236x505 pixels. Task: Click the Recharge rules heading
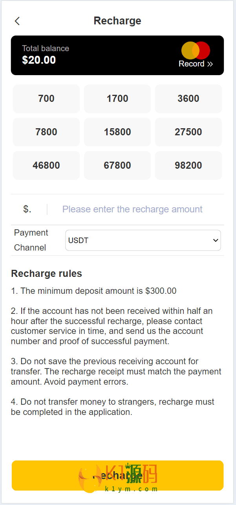tap(46, 273)
